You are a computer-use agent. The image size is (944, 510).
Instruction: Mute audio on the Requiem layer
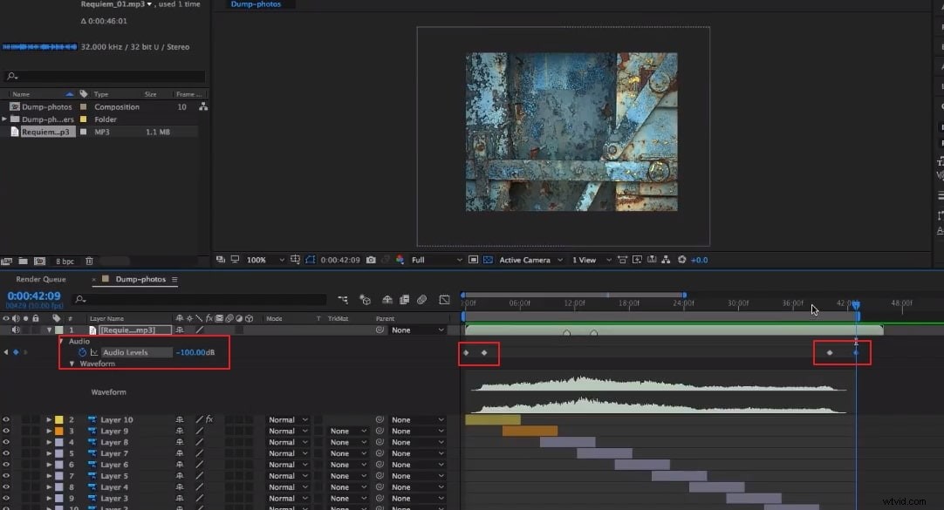pos(16,330)
